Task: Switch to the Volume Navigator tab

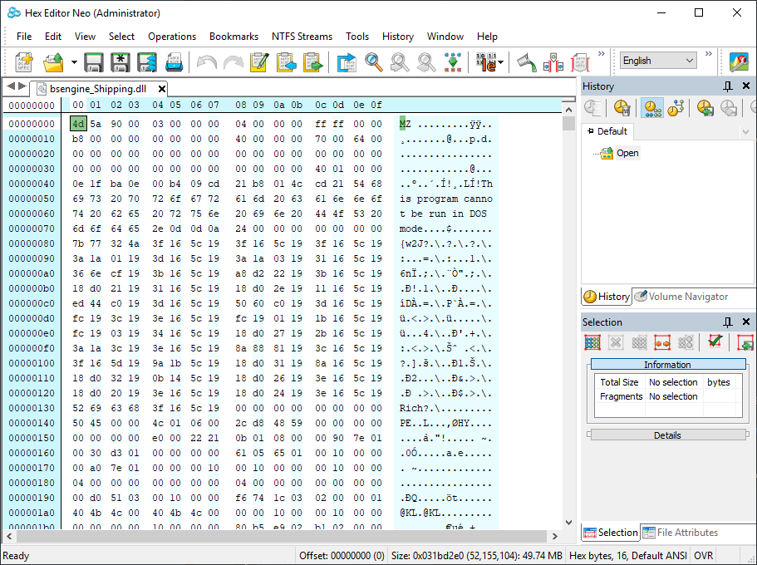Action: coord(681,297)
